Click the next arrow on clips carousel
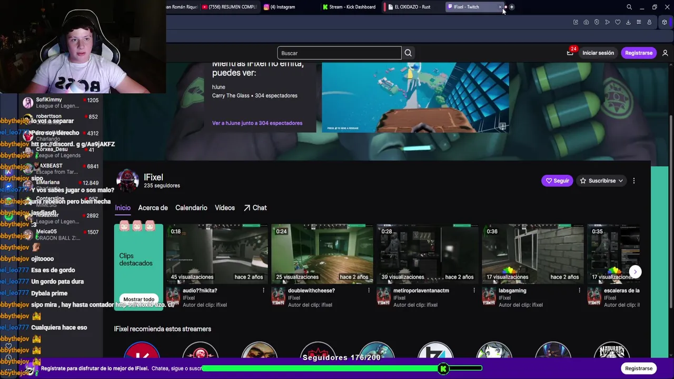The image size is (674, 379). click(635, 272)
